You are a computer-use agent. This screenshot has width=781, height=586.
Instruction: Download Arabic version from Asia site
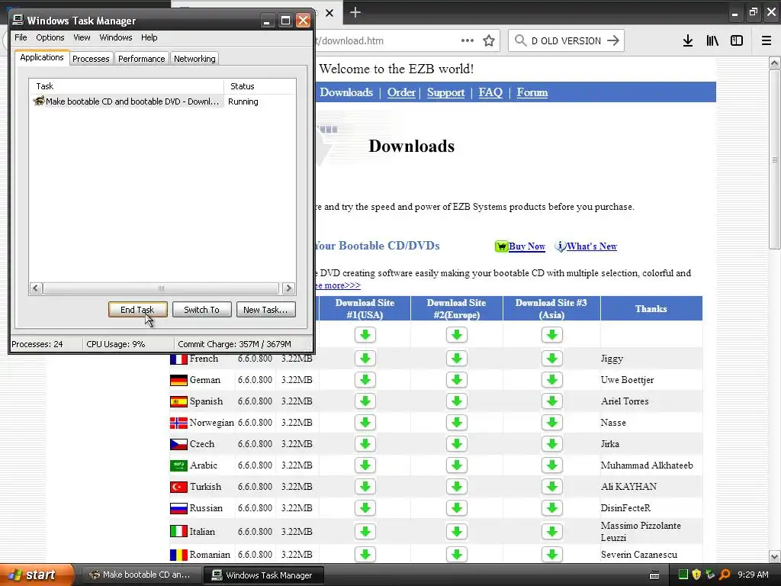552,465
